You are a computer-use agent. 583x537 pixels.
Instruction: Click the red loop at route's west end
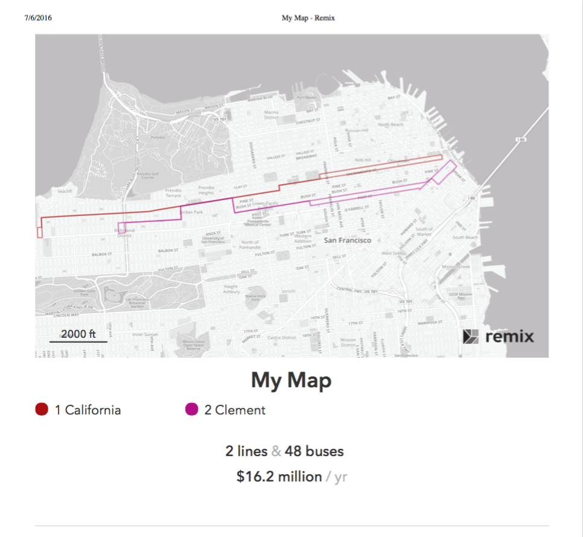coord(40,233)
